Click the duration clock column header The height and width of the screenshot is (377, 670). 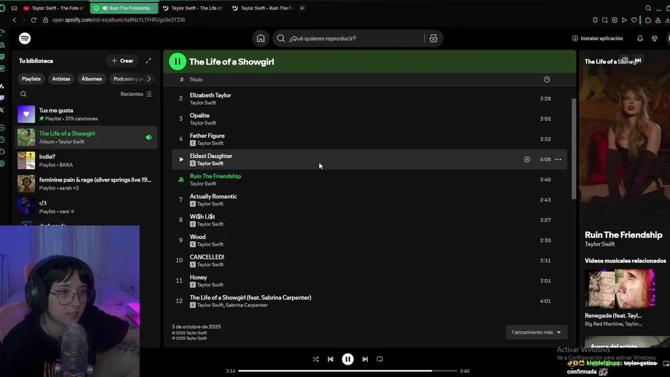pyautogui.click(x=546, y=80)
